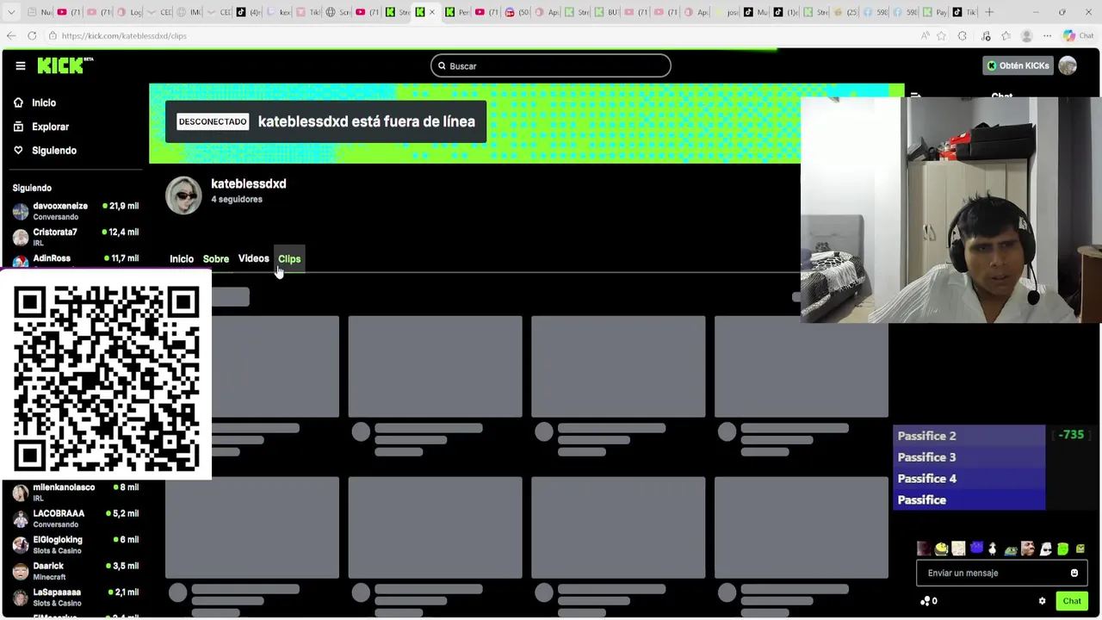Insert the white duck emote
This screenshot has width=1102, height=620.
pos(993,549)
